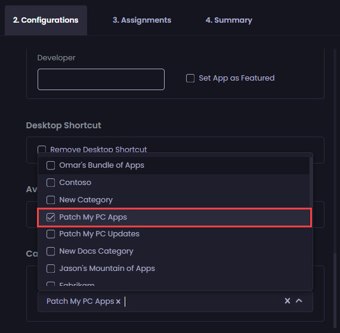This screenshot has width=340, height=333.
Task: Tick Jason's Mountain of Apps checkbox
Action: 51,269
